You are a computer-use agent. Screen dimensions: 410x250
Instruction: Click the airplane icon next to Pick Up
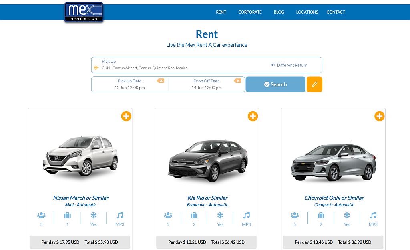click(96, 67)
